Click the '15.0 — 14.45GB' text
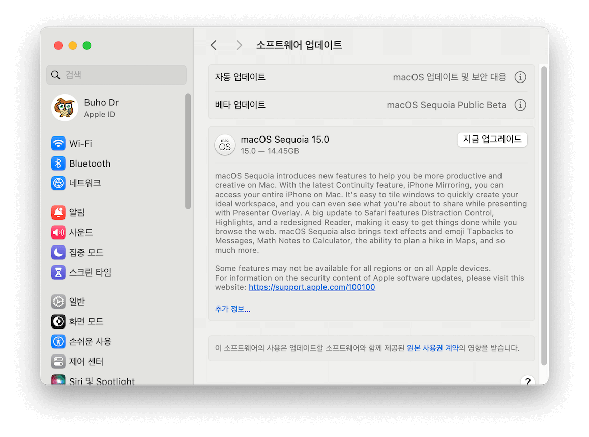The image size is (589, 437). coord(270,151)
